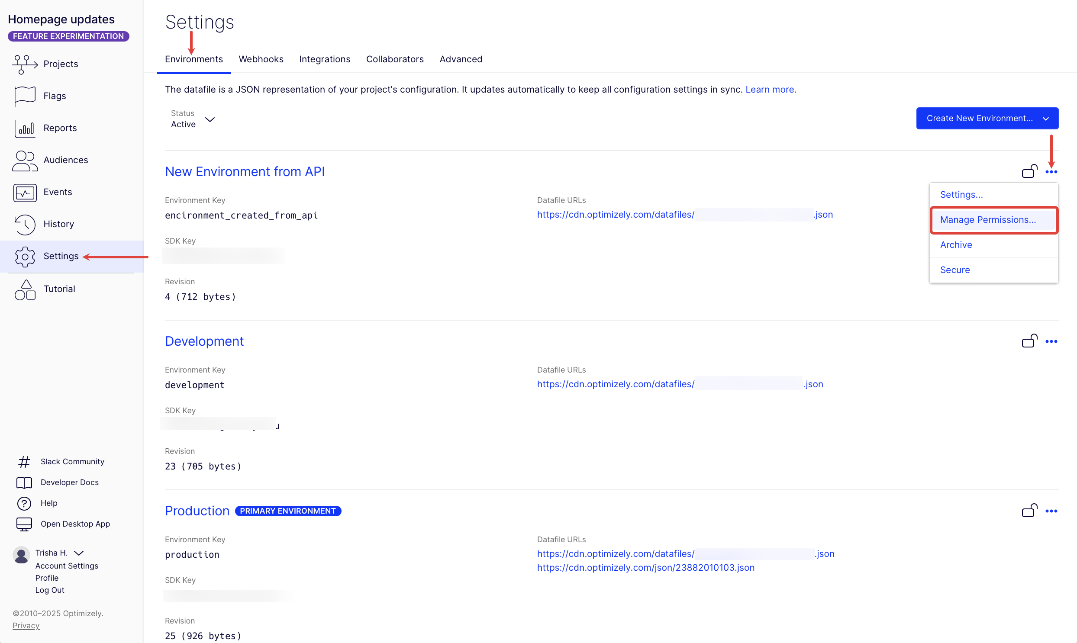The width and height of the screenshot is (1077, 643).
Task: Click the Slack Community hash icon
Action: coord(24,462)
